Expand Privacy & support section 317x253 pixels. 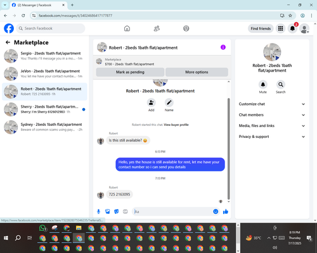[x=272, y=137]
